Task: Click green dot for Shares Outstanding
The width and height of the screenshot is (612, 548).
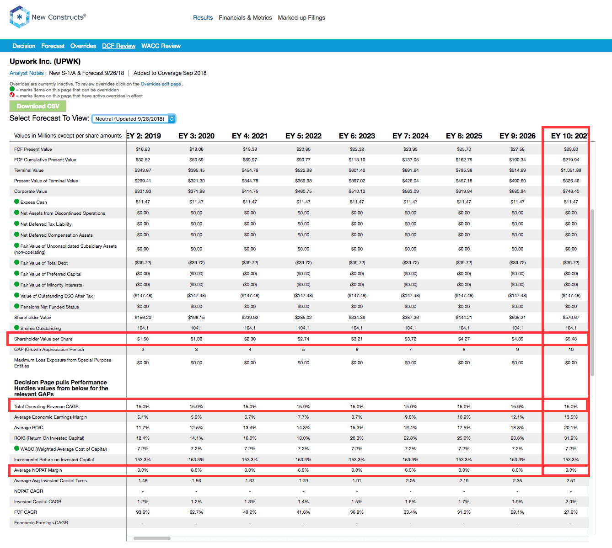Action: coord(16,328)
